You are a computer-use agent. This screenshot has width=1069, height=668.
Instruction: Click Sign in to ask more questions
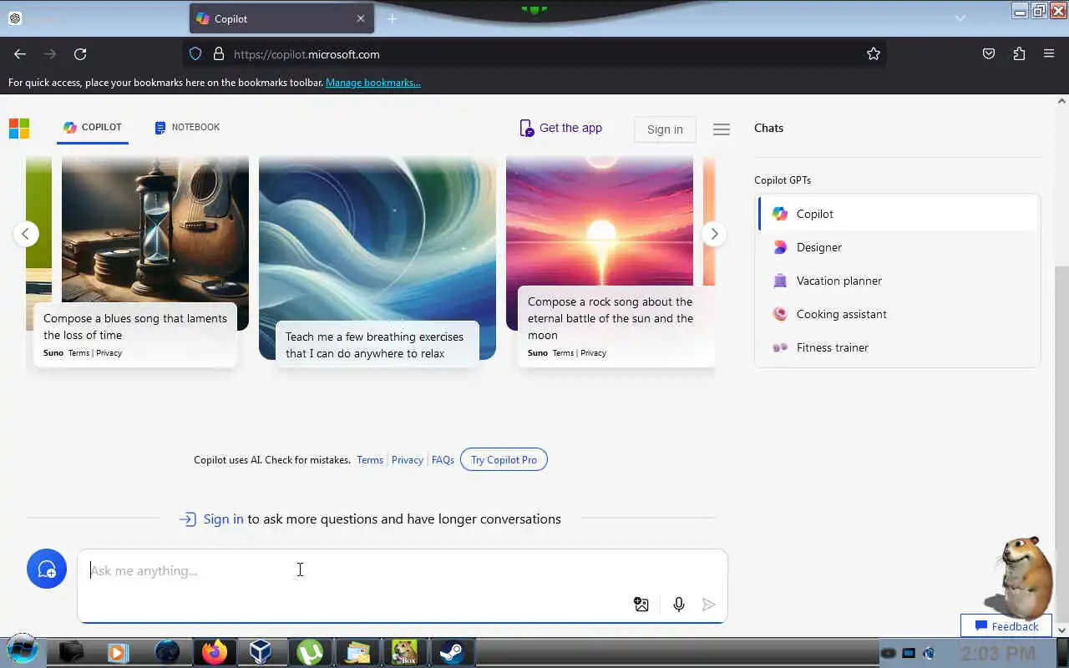223,519
